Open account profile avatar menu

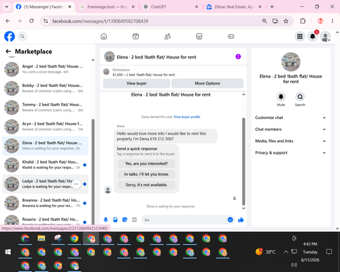[x=326, y=36]
